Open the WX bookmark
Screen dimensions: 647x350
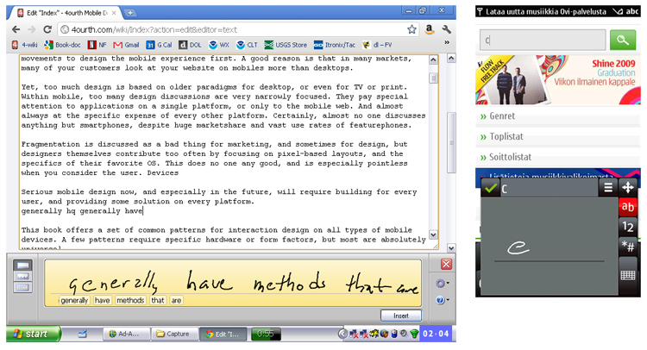click(219, 45)
